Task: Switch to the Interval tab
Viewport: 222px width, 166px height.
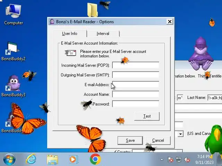Action: 103,34
